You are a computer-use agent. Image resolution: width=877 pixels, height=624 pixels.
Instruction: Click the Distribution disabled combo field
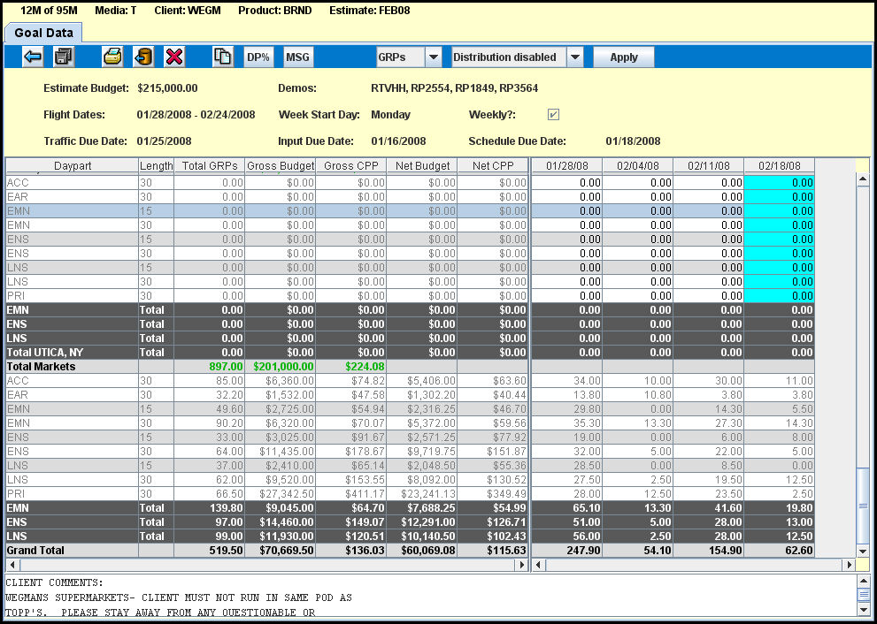[x=509, y=57]
